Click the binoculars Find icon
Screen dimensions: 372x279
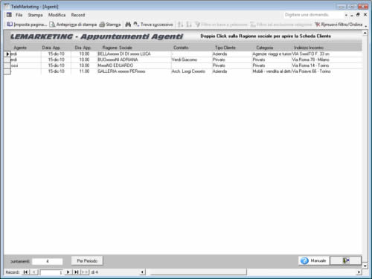(x=128, y=25)
